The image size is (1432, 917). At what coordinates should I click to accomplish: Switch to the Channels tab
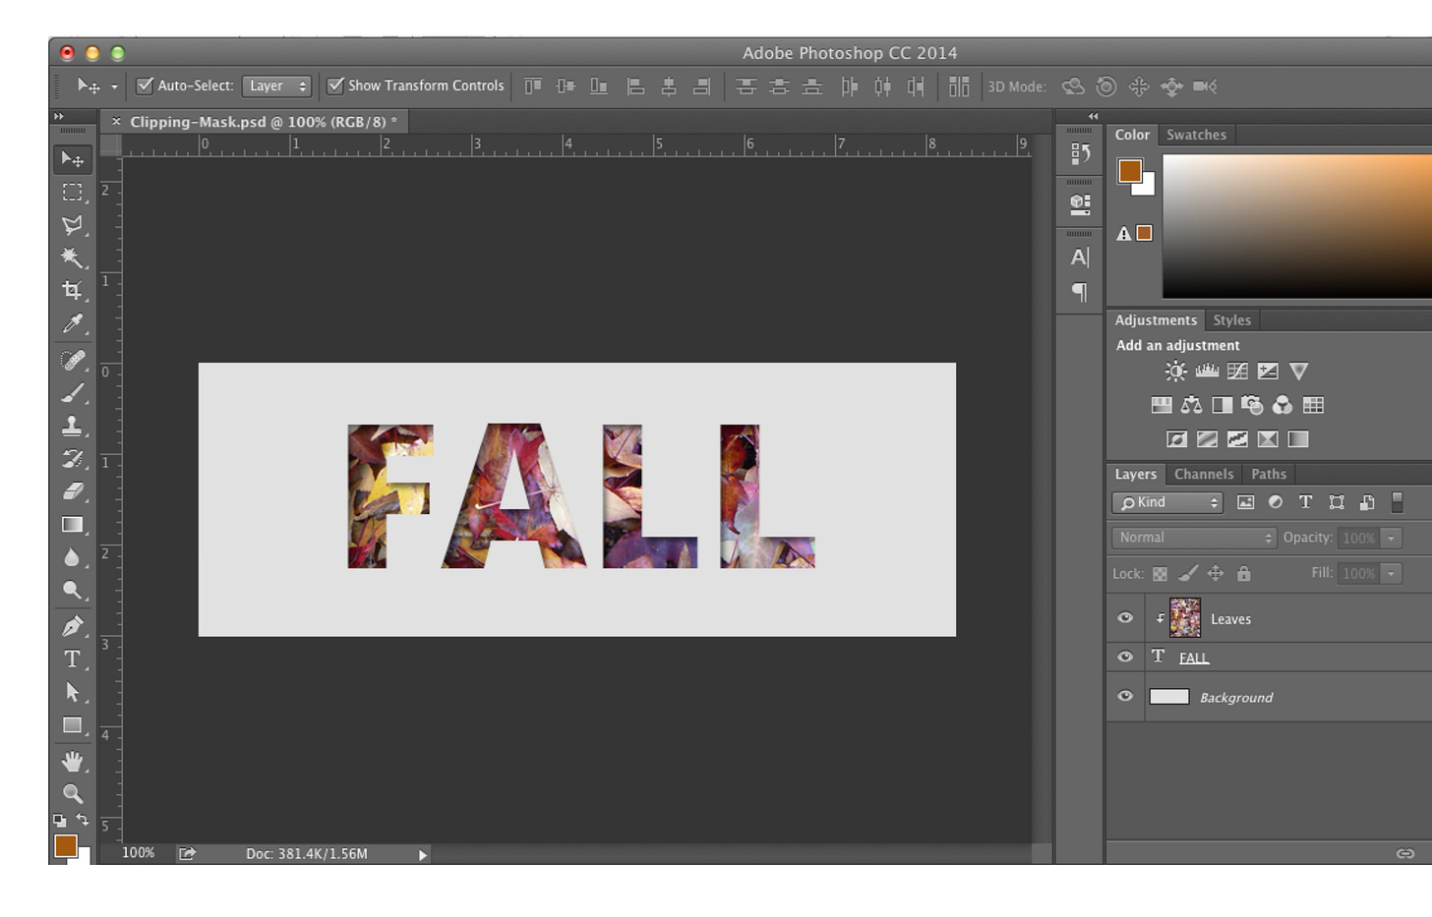(1203, 474)
